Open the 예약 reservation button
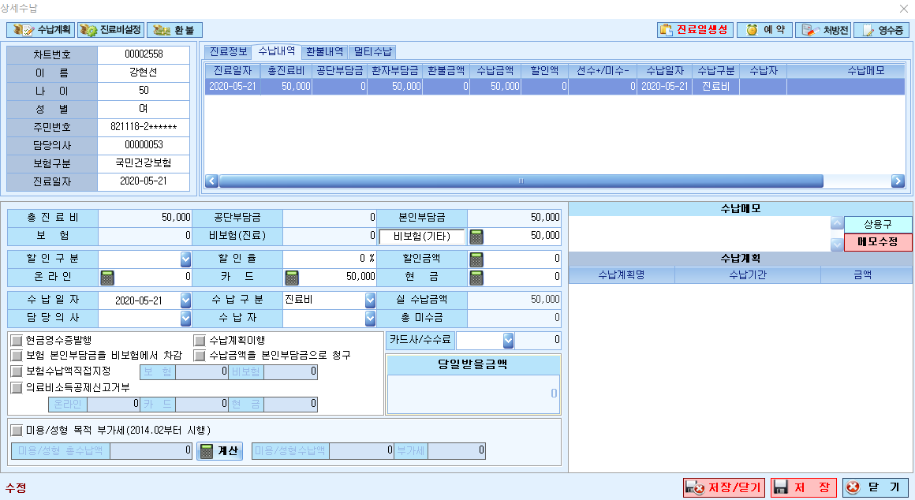The width and height of the screenshot is (915, 500). click(x=764, y=30)
